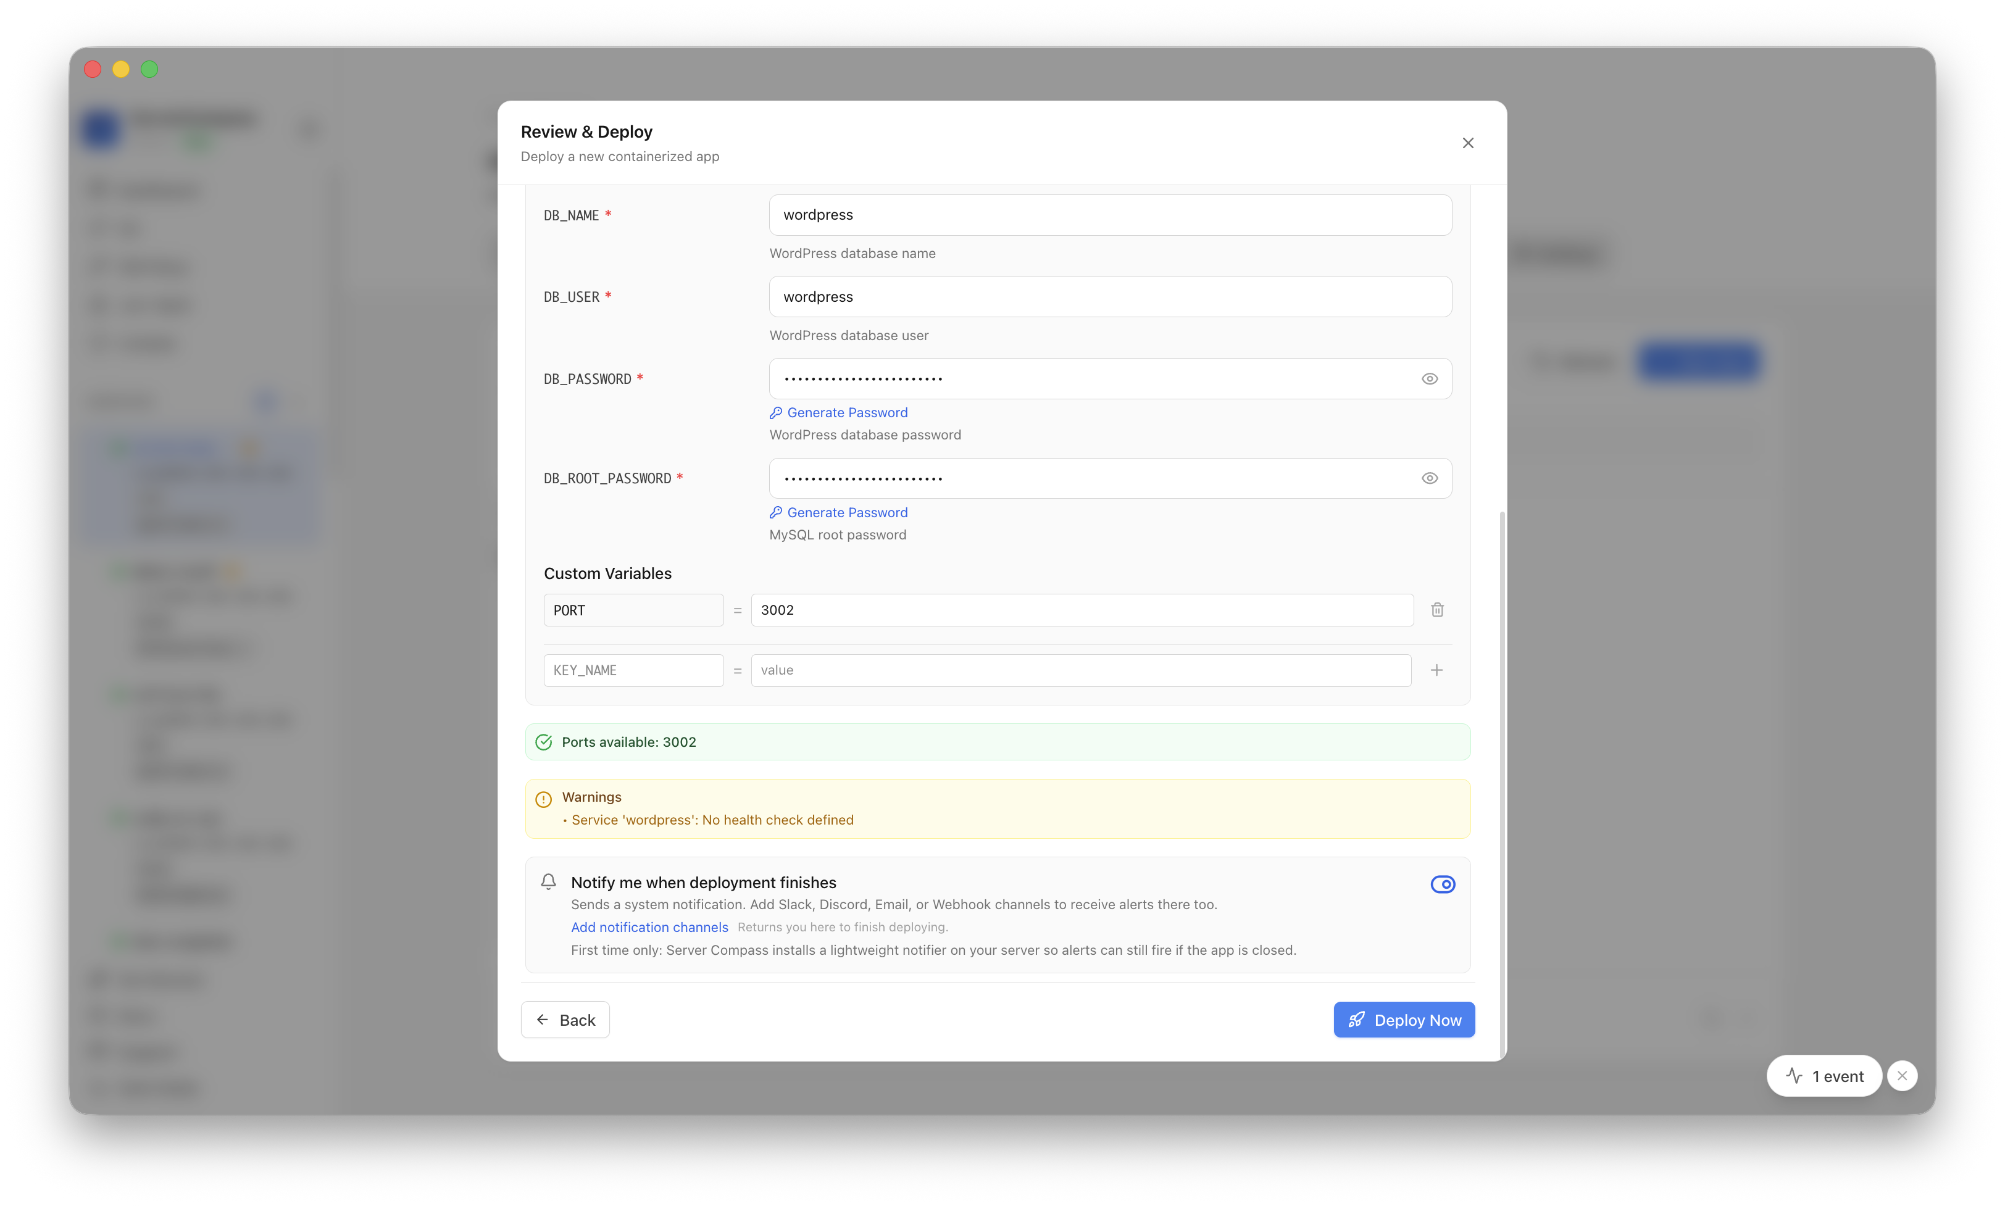
Task: Click the 'WordPress database name' hint text
Action: [x=852, y=254]
